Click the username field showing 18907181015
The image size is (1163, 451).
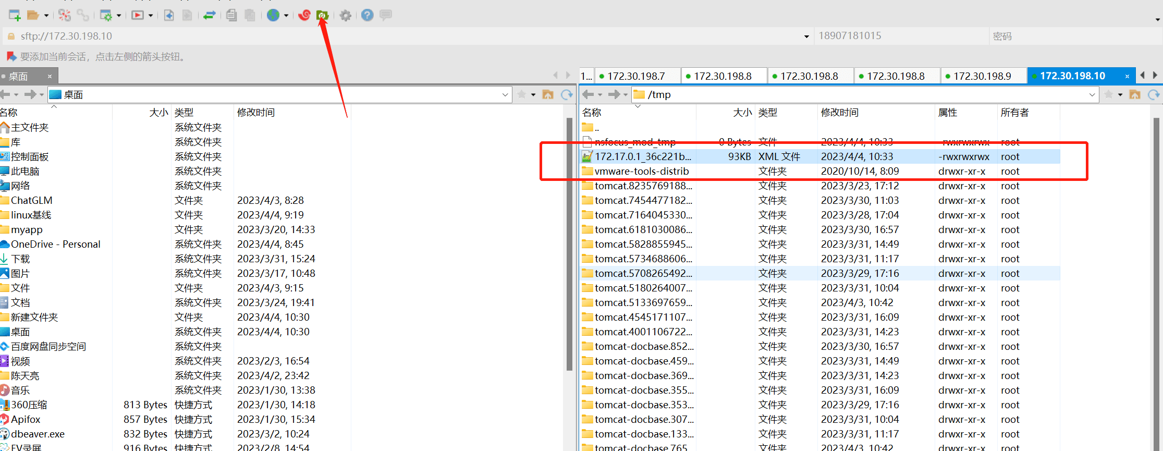coord(901,36)
